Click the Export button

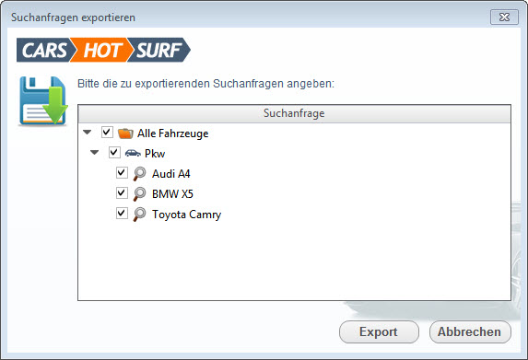tap(379, 331)
